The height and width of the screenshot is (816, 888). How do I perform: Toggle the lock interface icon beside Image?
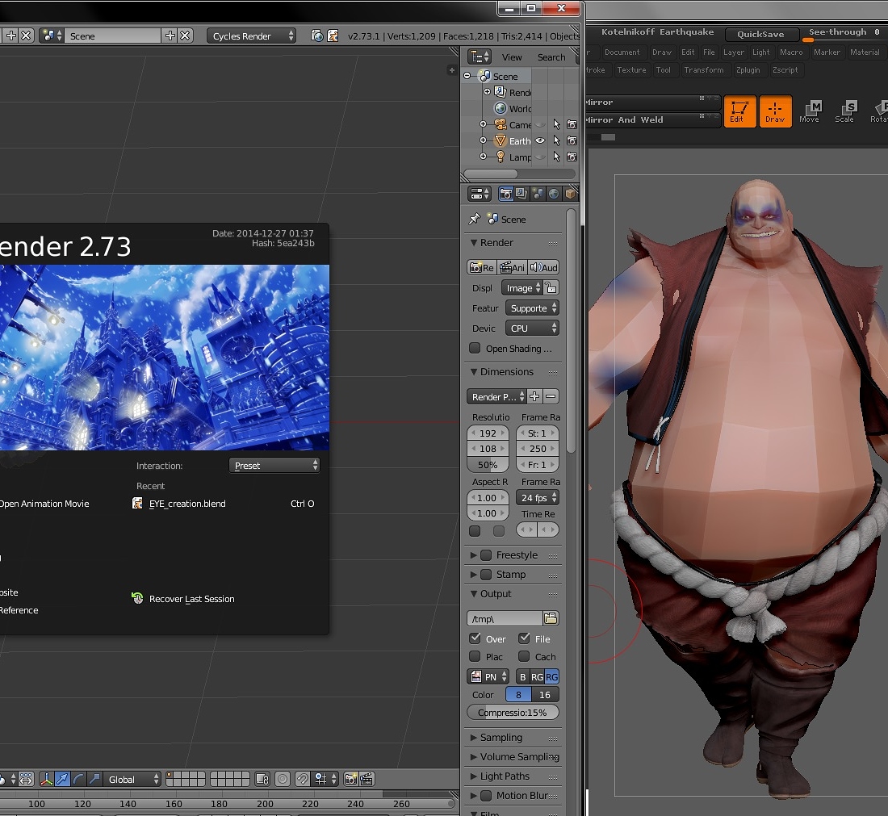click(x=551, y=287)
